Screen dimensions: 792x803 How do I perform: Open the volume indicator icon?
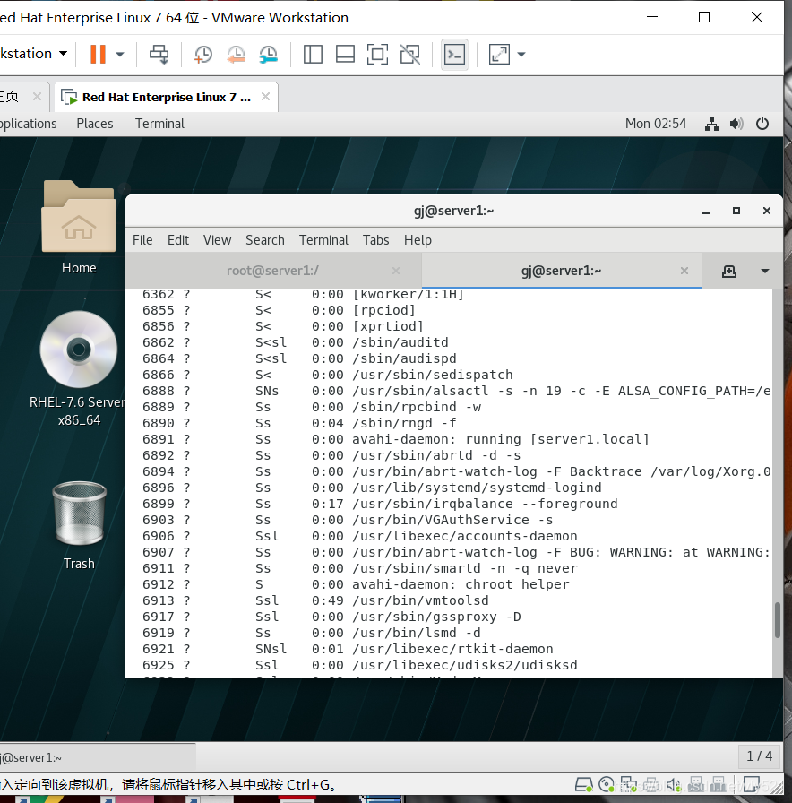(x=736, y=124)
